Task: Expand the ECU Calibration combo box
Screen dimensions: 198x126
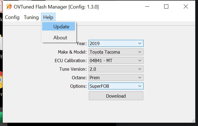Action: coord(116,61)
